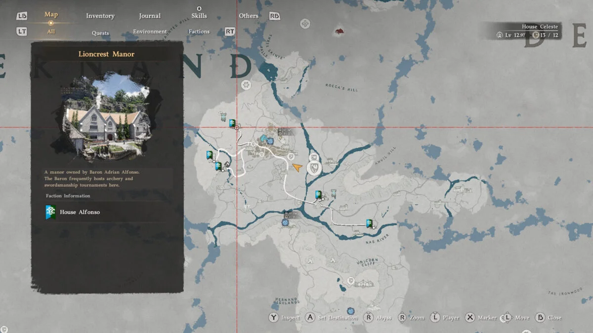593x333 pixels.
Task: Filter map by Quests
Action: tap(100, 33)
